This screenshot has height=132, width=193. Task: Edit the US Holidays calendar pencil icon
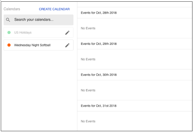coord(67,33)
